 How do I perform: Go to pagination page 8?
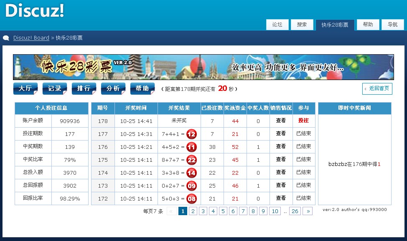(253, 211)
